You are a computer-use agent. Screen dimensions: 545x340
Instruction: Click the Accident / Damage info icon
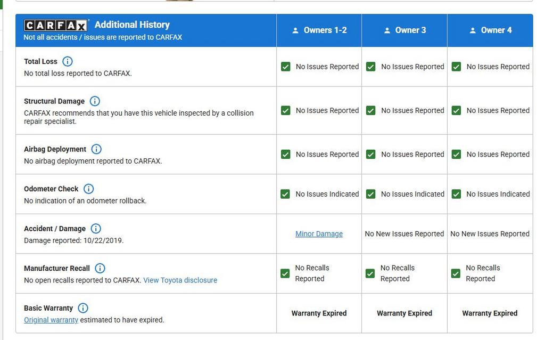tap(96, 229)
